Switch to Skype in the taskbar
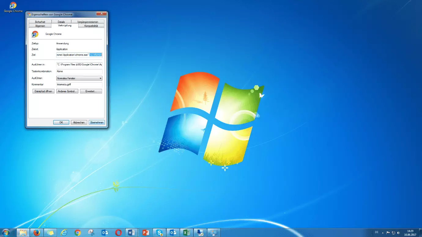Image resolution: width=422 pixels, height=237 pixels. click(x=159, y=233)
